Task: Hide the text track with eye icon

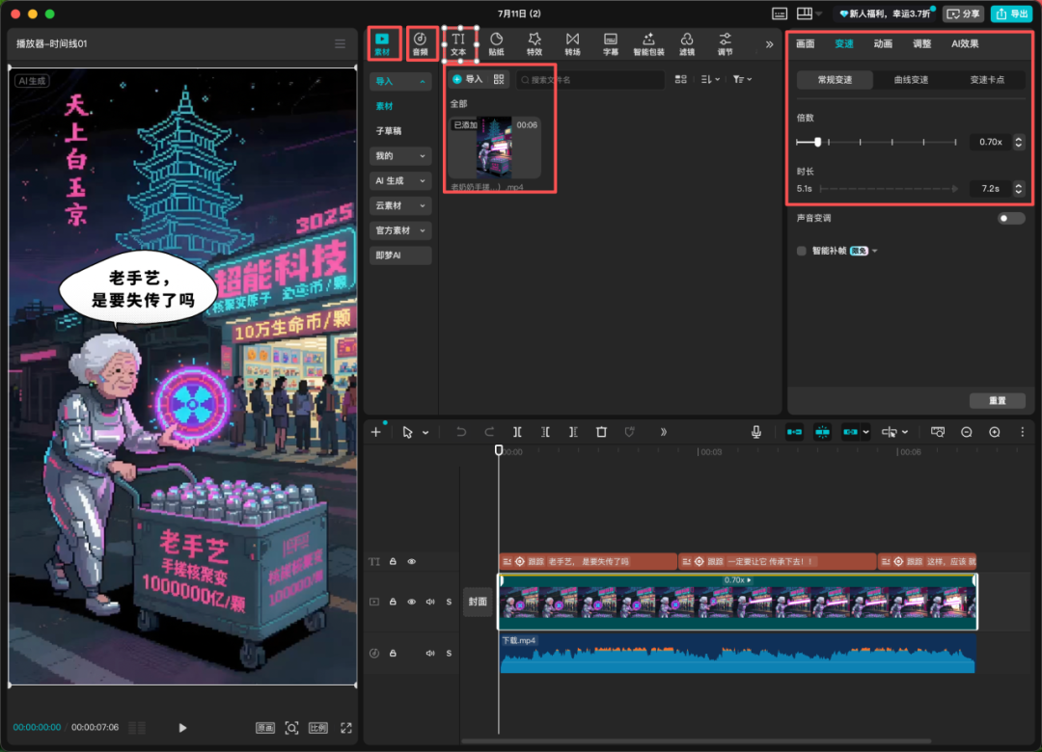Action: pos(412,561)
